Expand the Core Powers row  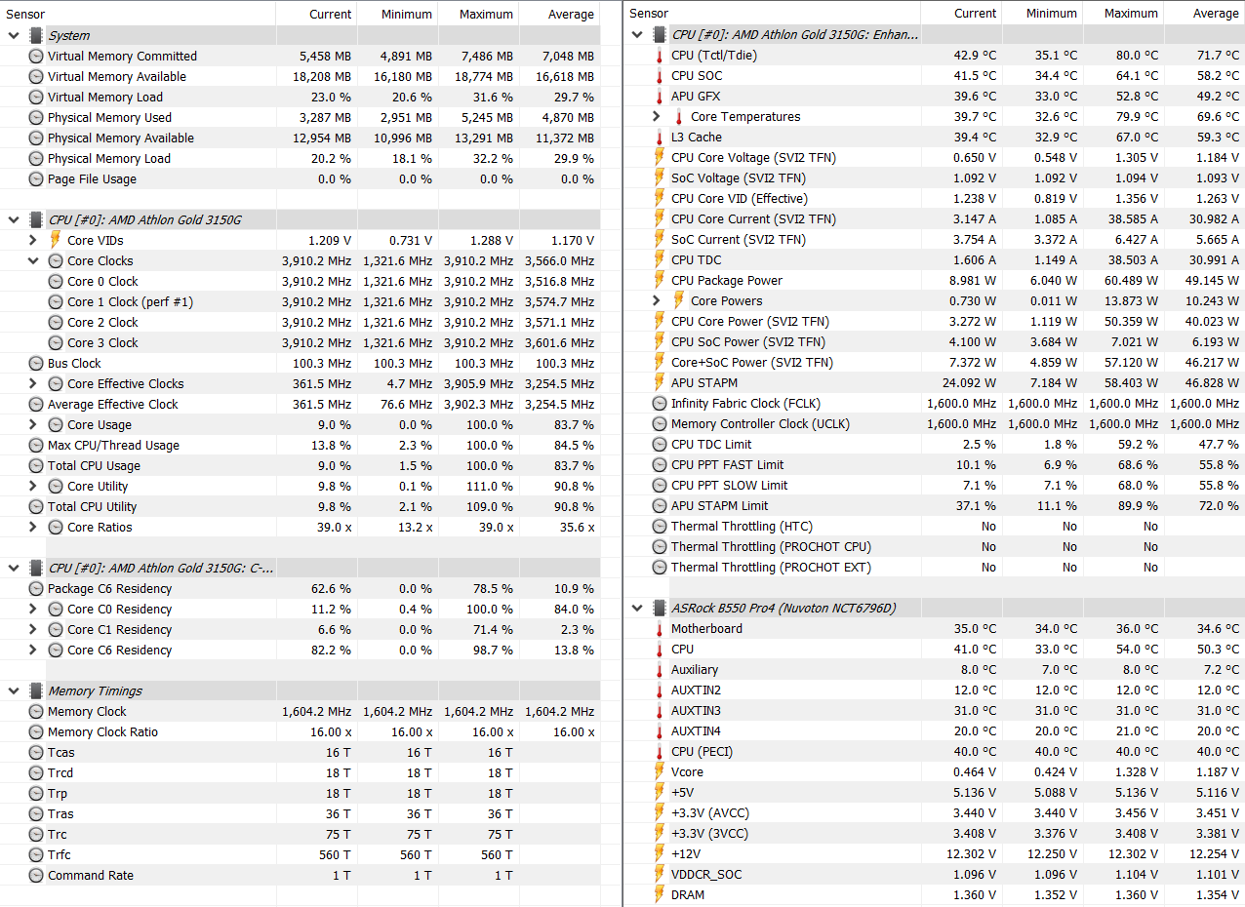pos(657,301)
